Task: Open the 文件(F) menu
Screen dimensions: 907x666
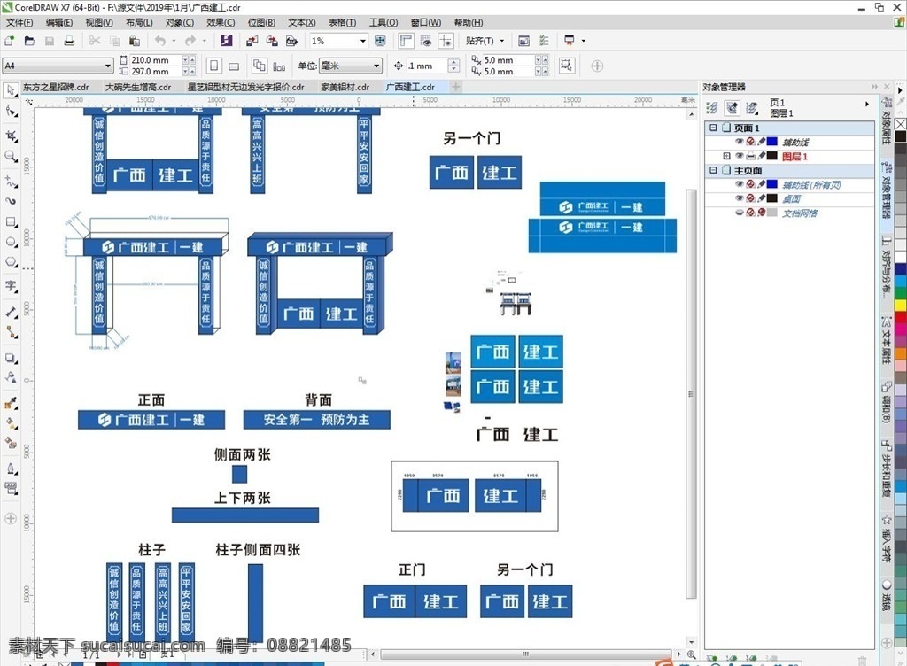Action: (19, 22)
